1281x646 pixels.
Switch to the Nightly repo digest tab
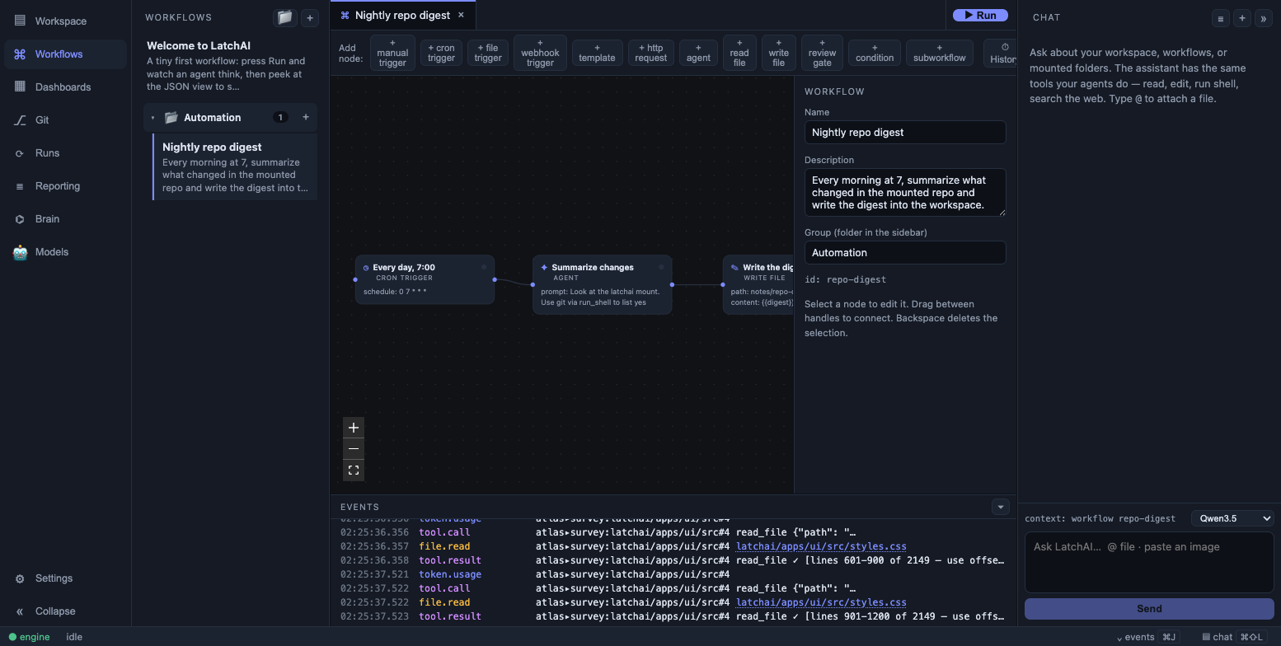click(x=402, y=15)
